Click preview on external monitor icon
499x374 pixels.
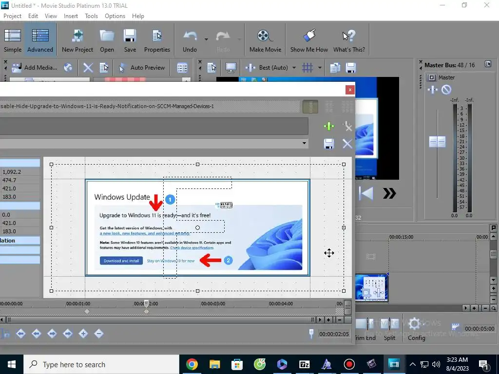point(230,67)
